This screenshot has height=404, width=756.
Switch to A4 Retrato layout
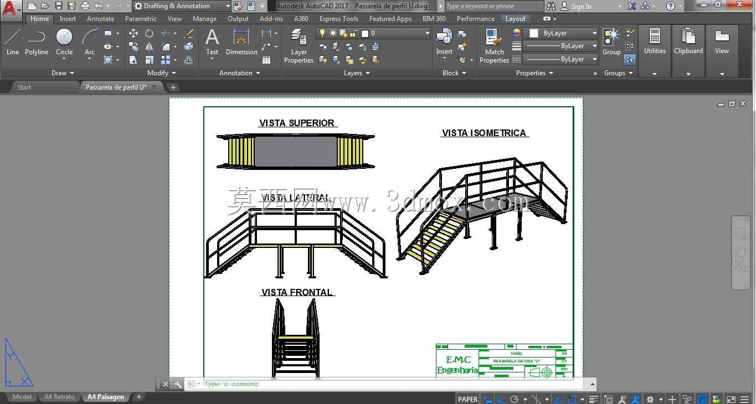pyautogui.click(x=59, y=397)
